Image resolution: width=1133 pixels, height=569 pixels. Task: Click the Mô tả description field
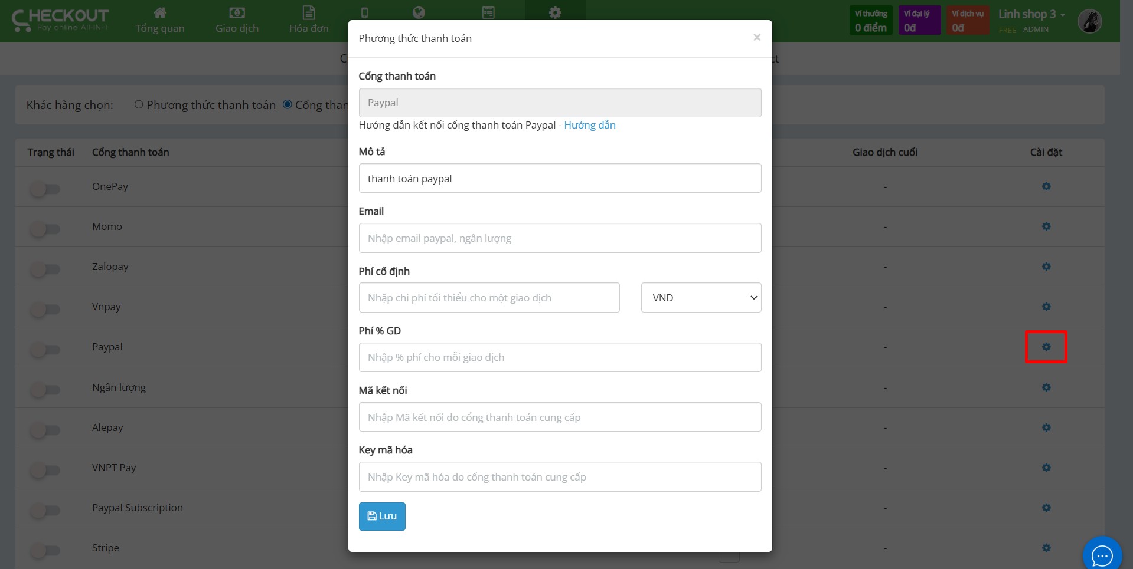pyautogui.click(x=560, y=178)
